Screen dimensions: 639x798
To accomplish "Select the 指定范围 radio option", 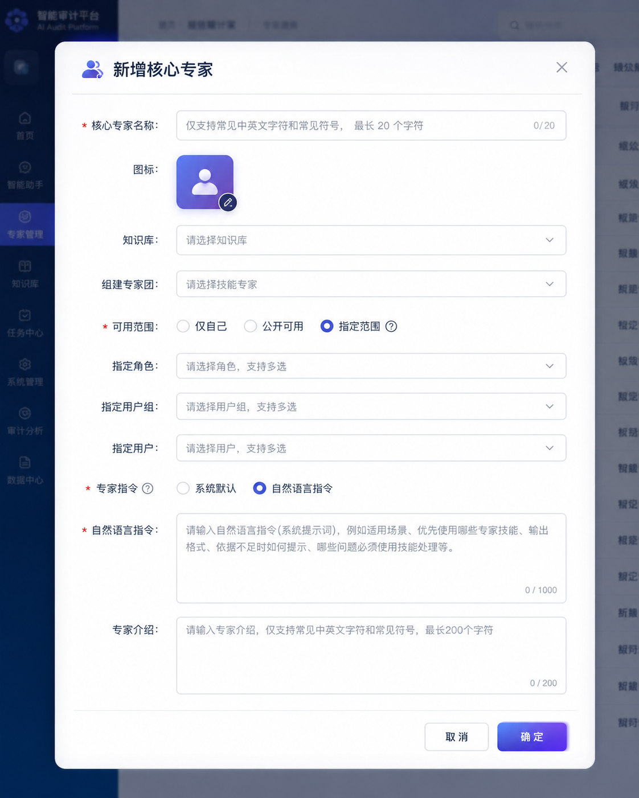I will (x=327, y=326).
